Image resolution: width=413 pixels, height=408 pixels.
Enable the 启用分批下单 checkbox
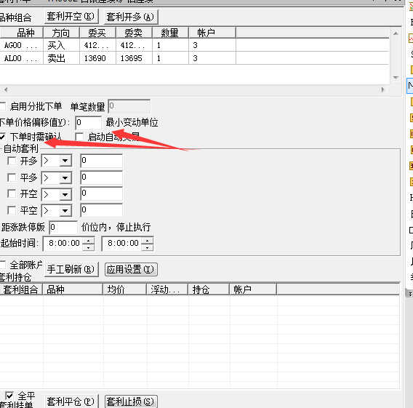pyautogui.click(x=2, y=106)
